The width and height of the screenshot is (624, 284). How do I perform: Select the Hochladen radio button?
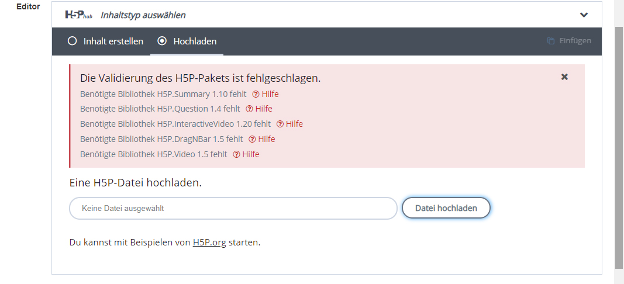click(162, 41)
